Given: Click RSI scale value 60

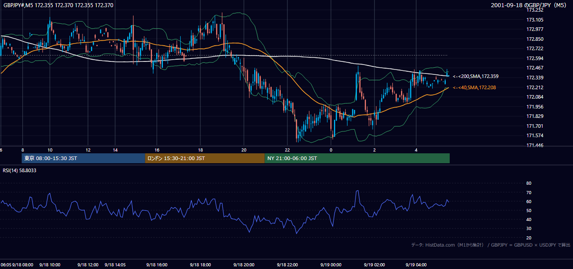Looking at the screenshot, I should coord(529,201).
